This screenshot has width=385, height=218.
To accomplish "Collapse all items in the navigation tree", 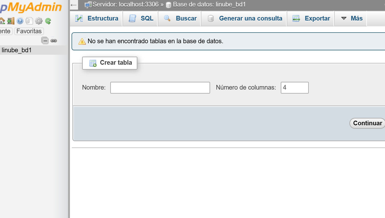I will (x=45, y=40).
